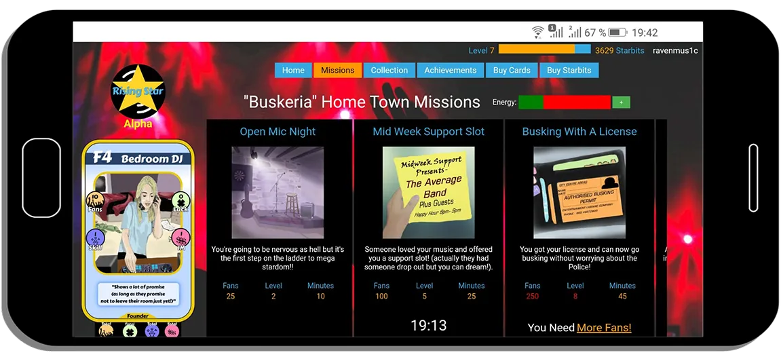Click the busking permit wallet image

coord(579,192)
